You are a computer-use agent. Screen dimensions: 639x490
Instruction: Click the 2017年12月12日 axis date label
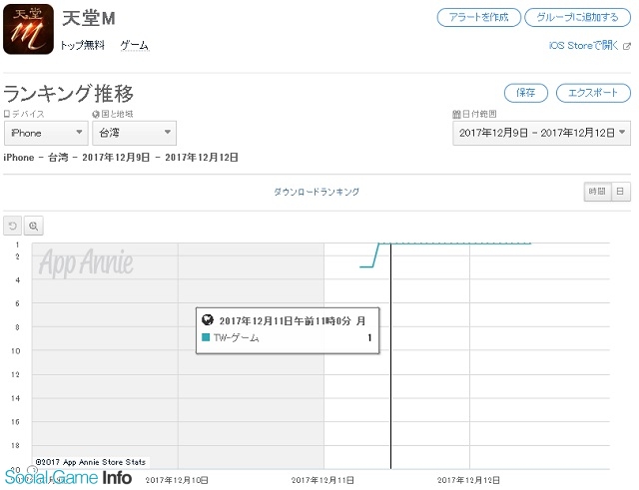tap(468, 480)
